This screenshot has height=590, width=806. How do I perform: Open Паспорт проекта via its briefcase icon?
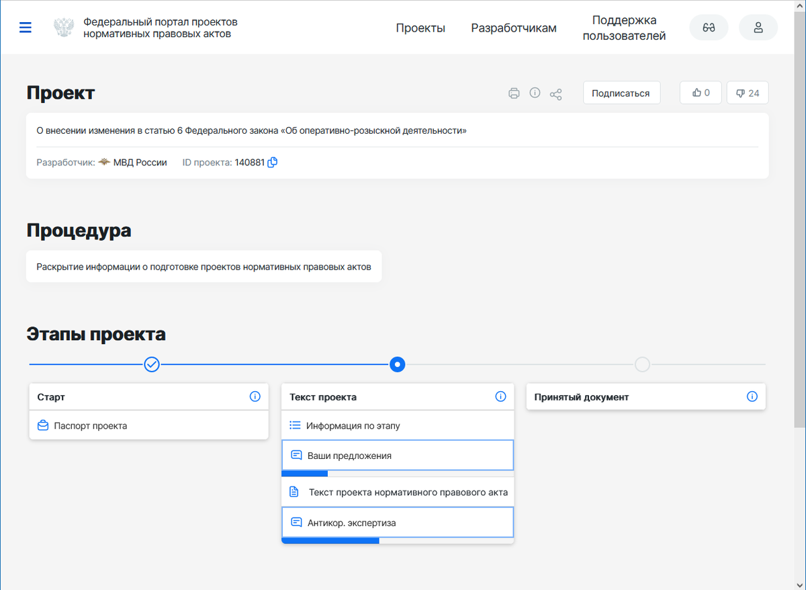(x=42, y=425)
